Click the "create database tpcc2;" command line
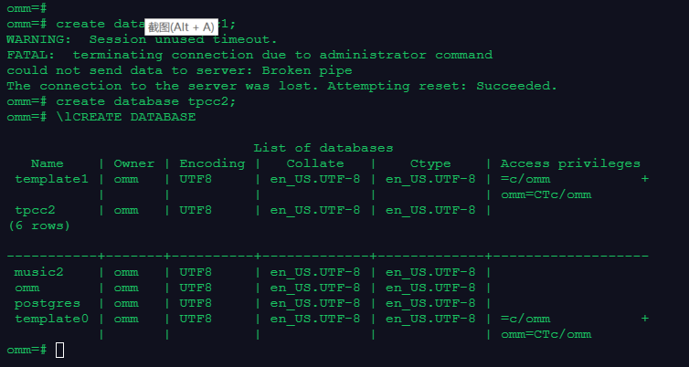689x367 pixels. [146, 101]
